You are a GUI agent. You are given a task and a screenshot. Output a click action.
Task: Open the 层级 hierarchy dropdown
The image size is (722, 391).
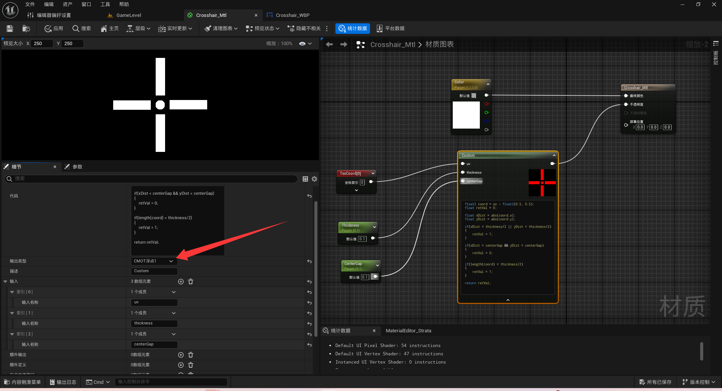[138, 29]
